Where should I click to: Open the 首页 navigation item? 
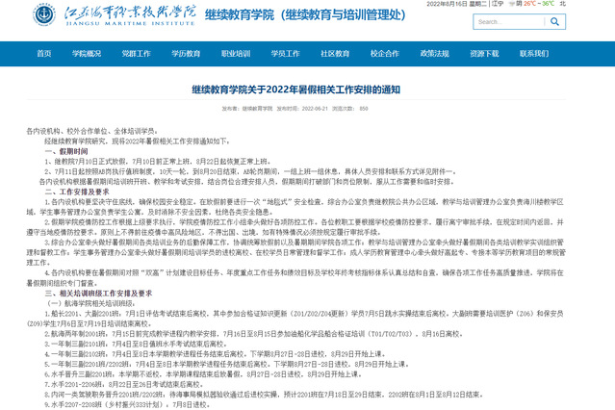pos(44,54)
